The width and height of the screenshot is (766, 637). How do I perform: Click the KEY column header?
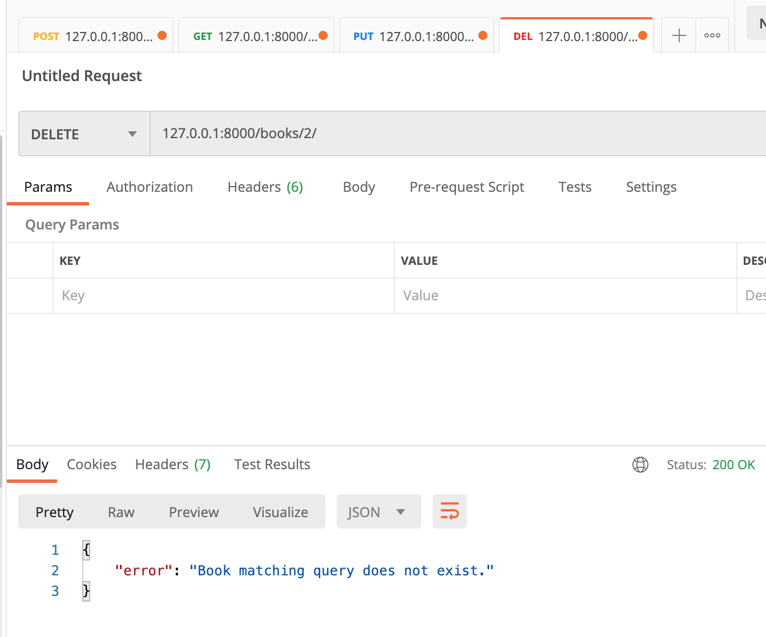click(70, 261)
